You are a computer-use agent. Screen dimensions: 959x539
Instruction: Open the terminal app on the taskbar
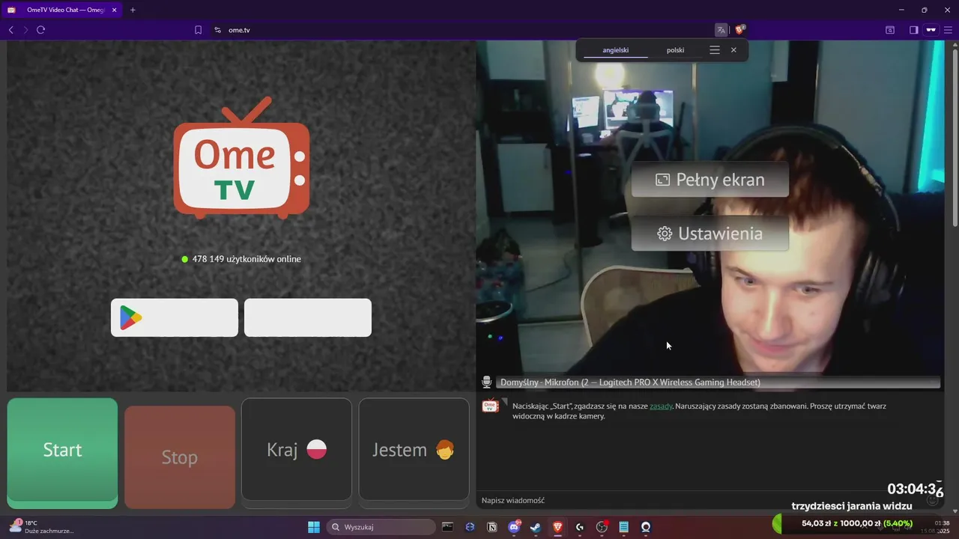click(447, 527)
